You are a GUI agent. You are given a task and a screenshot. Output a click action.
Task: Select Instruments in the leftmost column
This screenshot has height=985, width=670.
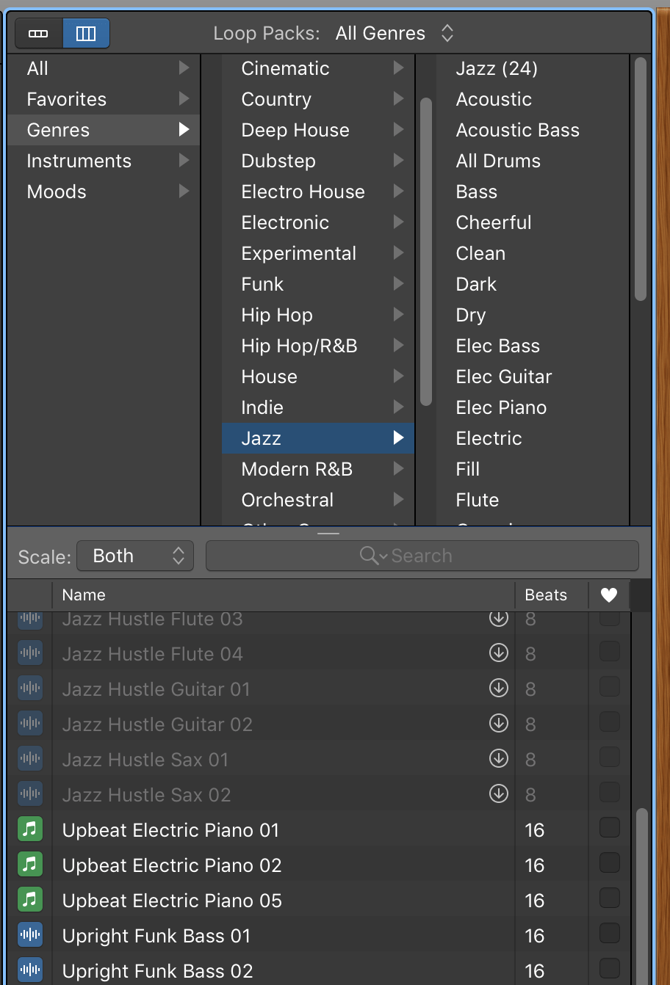coord(79,161)
